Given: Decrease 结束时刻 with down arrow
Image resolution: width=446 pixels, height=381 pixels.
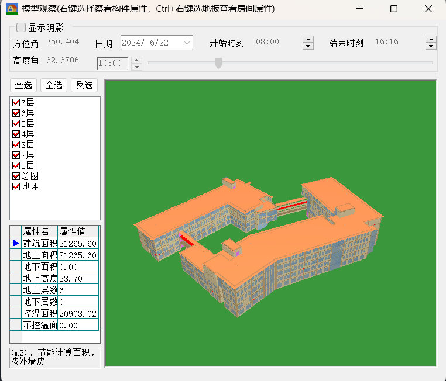Looking at the screenshot, I should coord(431,46).
